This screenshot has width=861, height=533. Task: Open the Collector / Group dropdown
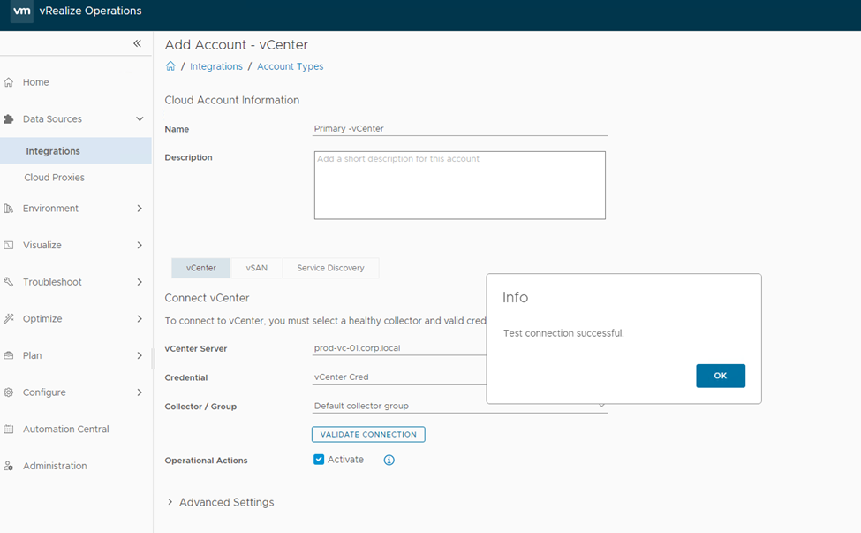(459, 406)
